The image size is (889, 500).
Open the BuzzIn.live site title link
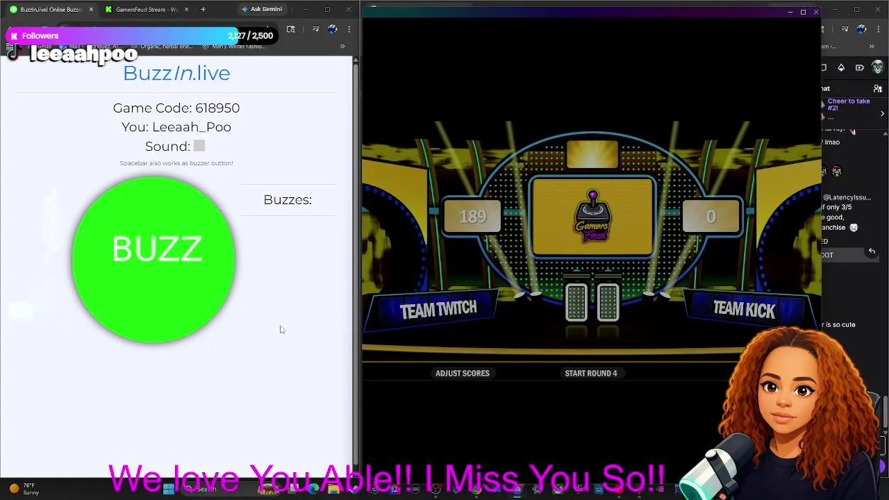click(x=176, y=73)
